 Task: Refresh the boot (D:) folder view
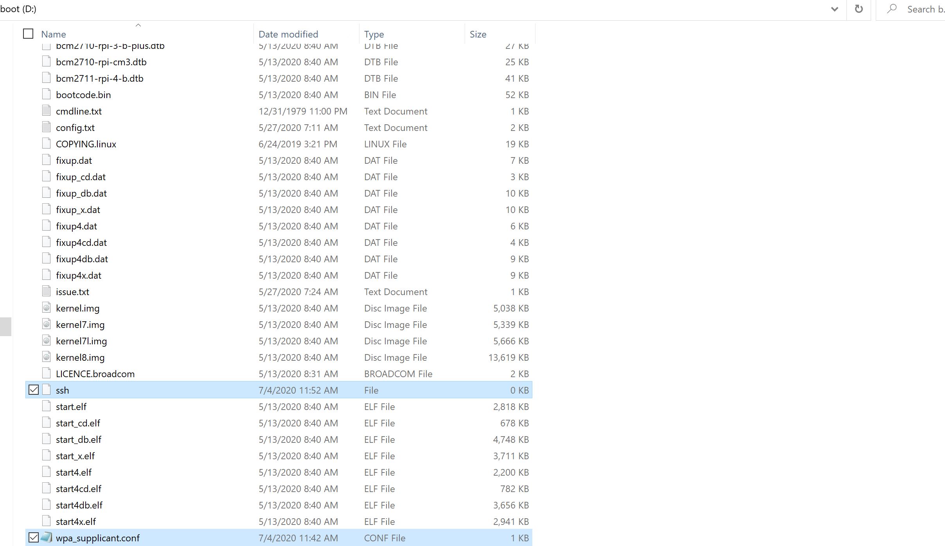[x=859, y=9]
